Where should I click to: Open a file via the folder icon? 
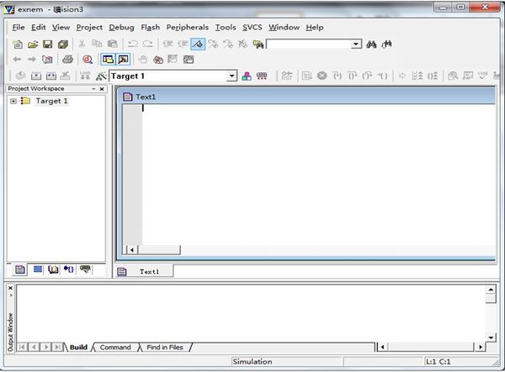pos(33,44)
